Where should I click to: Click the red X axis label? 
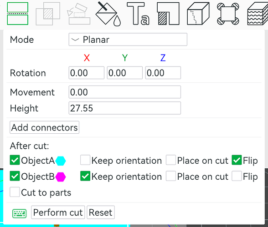click(87, 58)
